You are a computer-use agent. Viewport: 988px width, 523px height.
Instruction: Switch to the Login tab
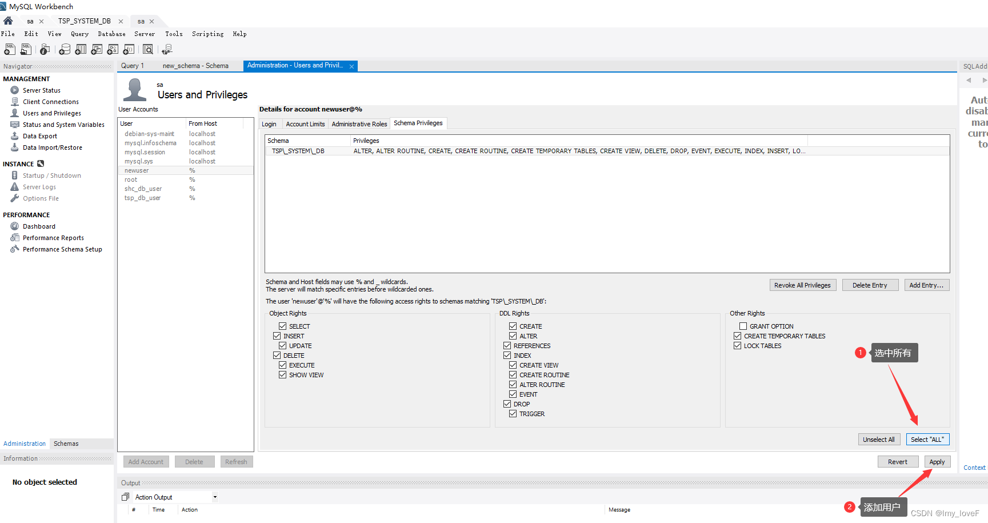[x=269, y=124]
